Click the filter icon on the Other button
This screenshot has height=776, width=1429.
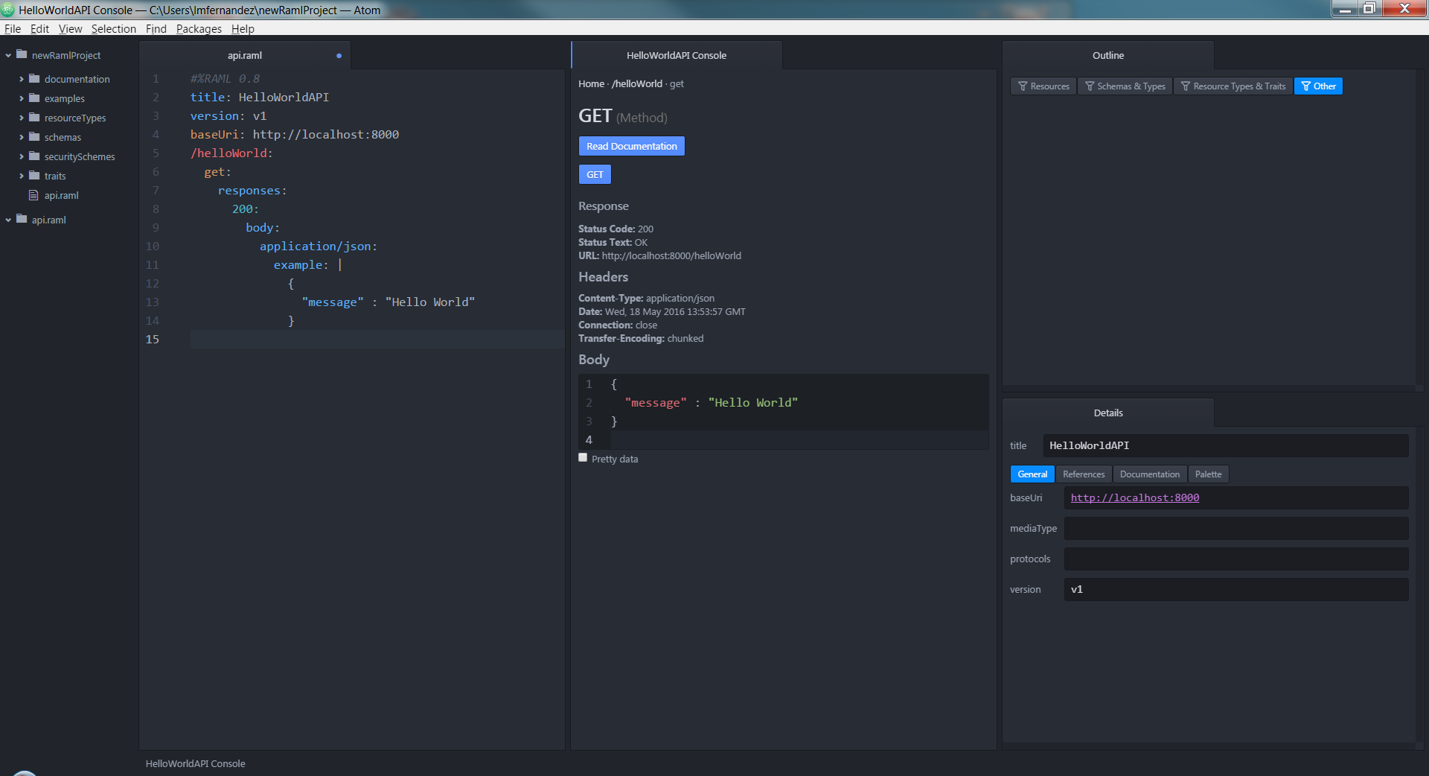(1305, 86)
